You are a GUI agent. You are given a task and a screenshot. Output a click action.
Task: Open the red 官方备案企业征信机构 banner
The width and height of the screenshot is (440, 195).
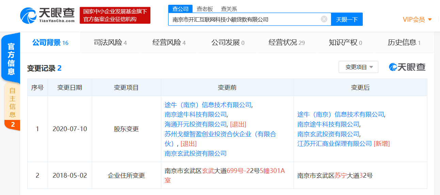click(x=115, y=15)
